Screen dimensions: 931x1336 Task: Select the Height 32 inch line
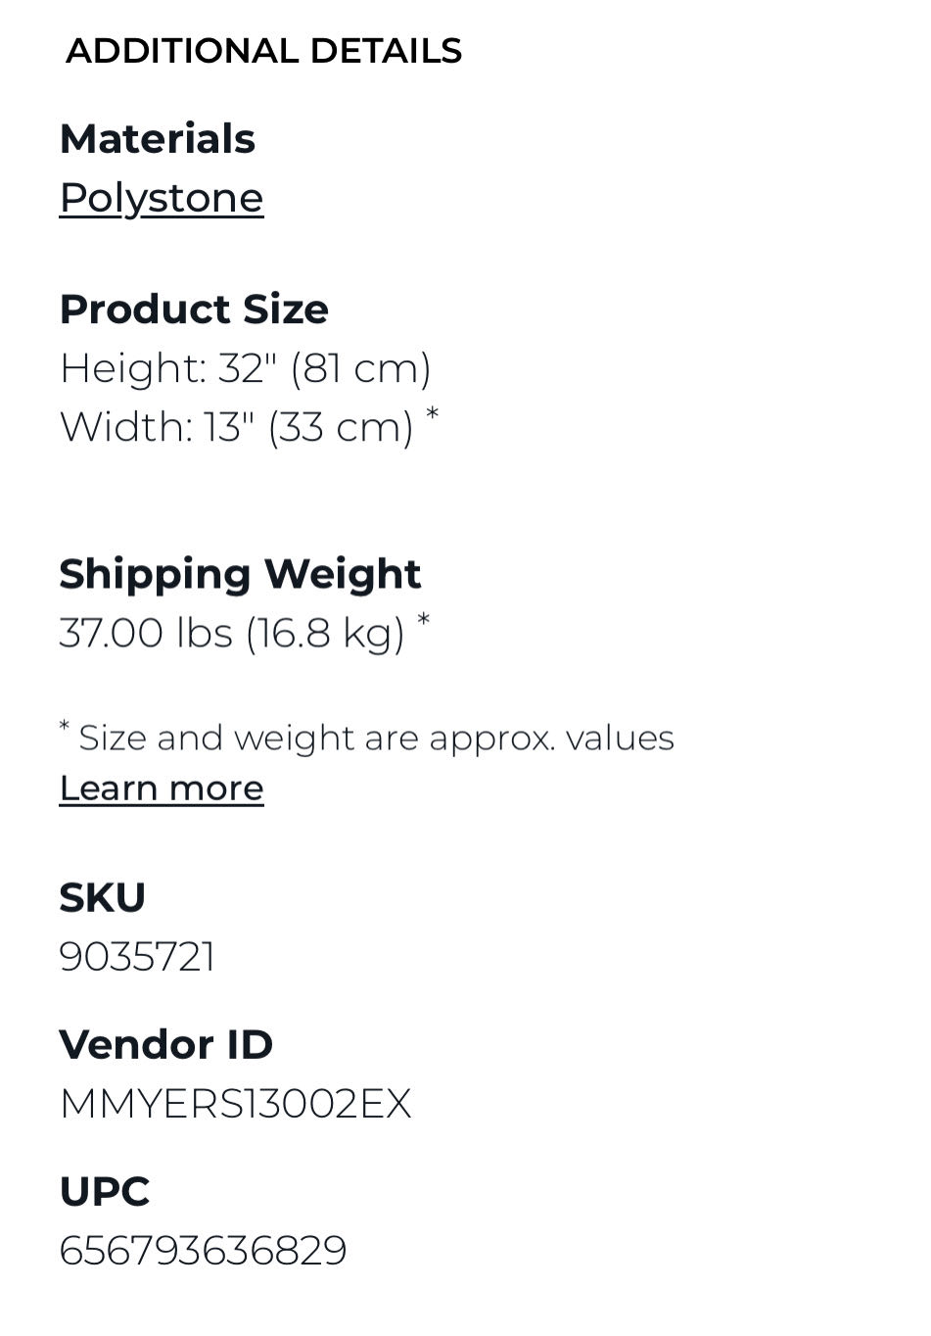tap(245, 369)
